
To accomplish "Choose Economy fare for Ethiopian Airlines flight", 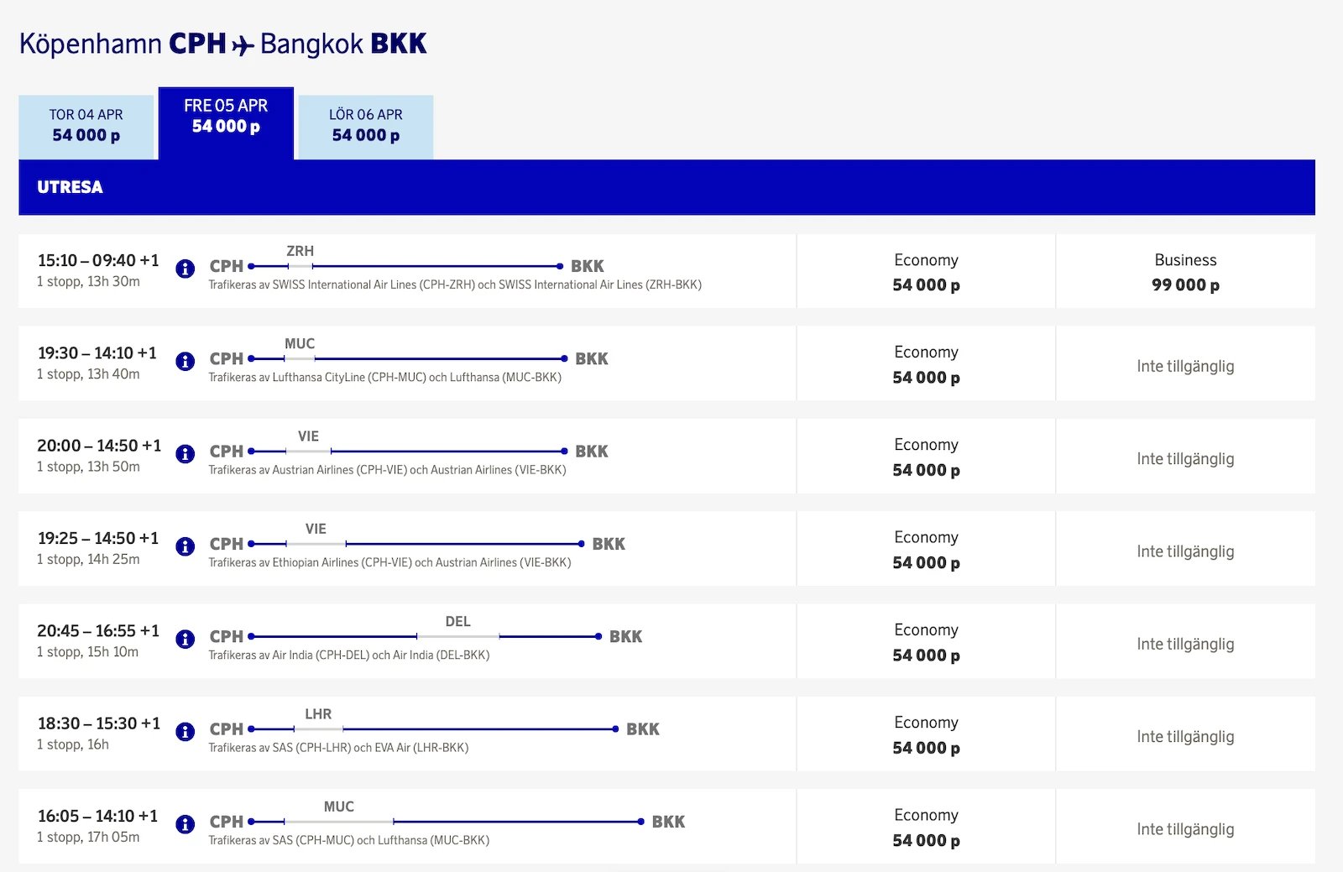I will click(926, 549).
